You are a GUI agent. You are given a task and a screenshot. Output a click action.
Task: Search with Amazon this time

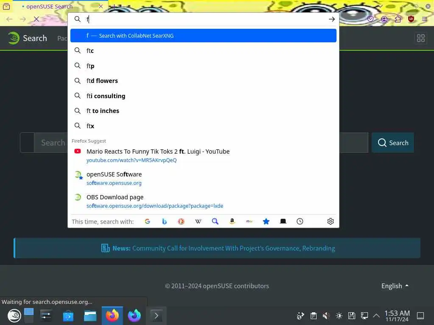pyautogui.click(x=232, y=221)
